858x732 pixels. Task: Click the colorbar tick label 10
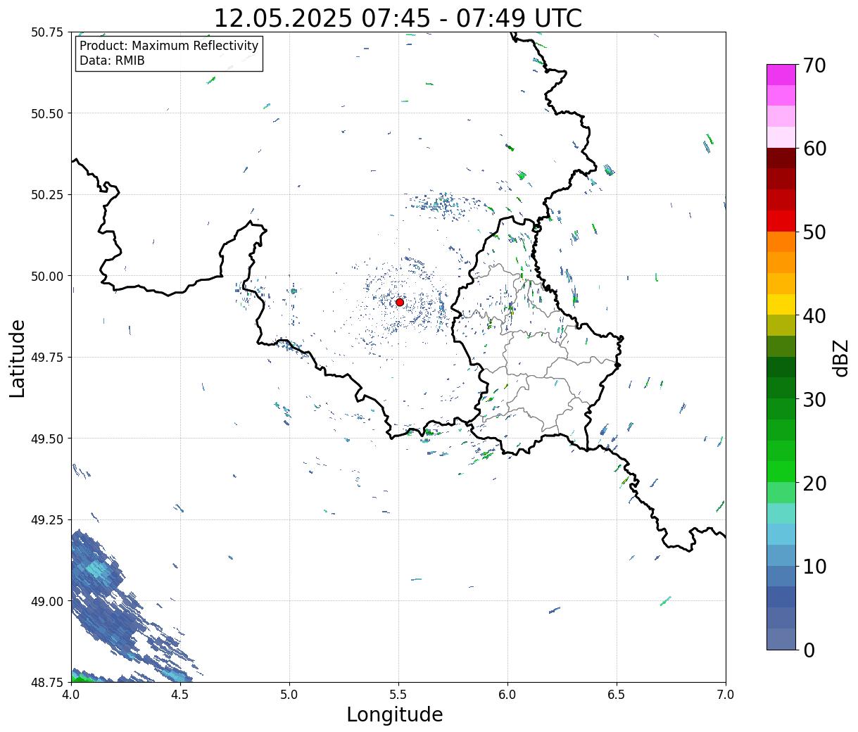[815, 567]
